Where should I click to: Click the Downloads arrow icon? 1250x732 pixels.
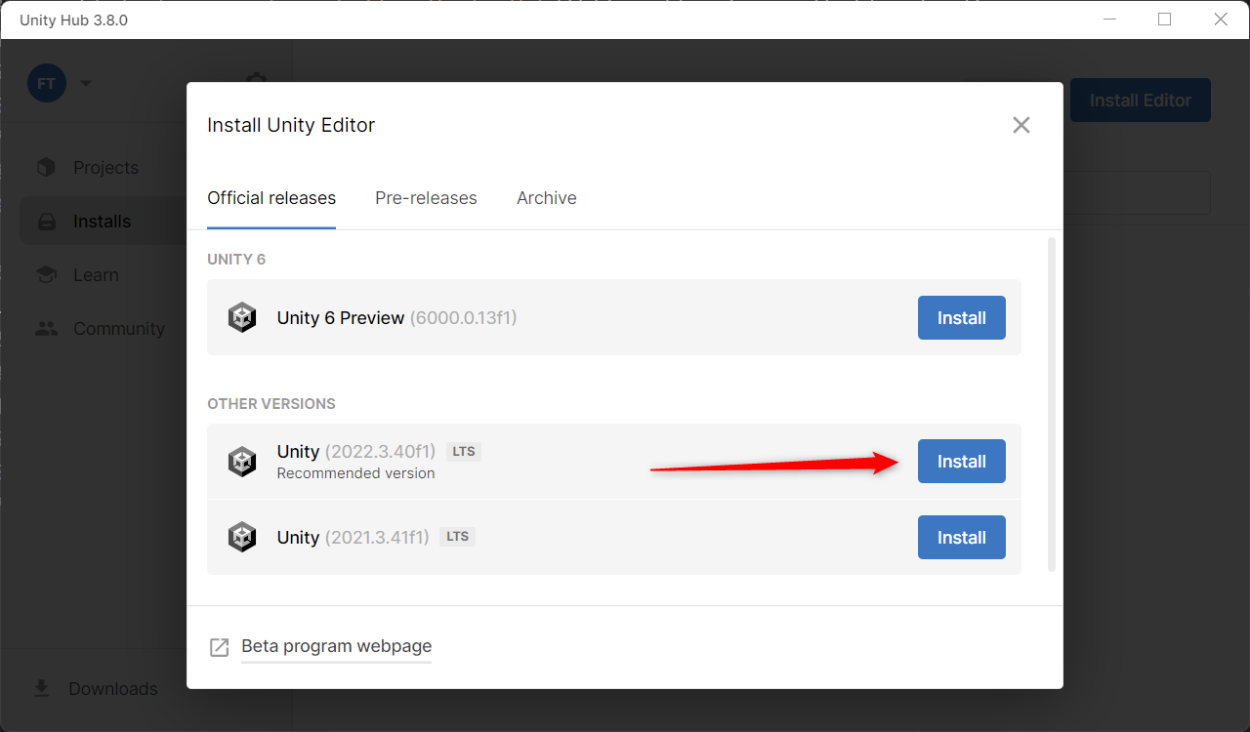point(42,688)
